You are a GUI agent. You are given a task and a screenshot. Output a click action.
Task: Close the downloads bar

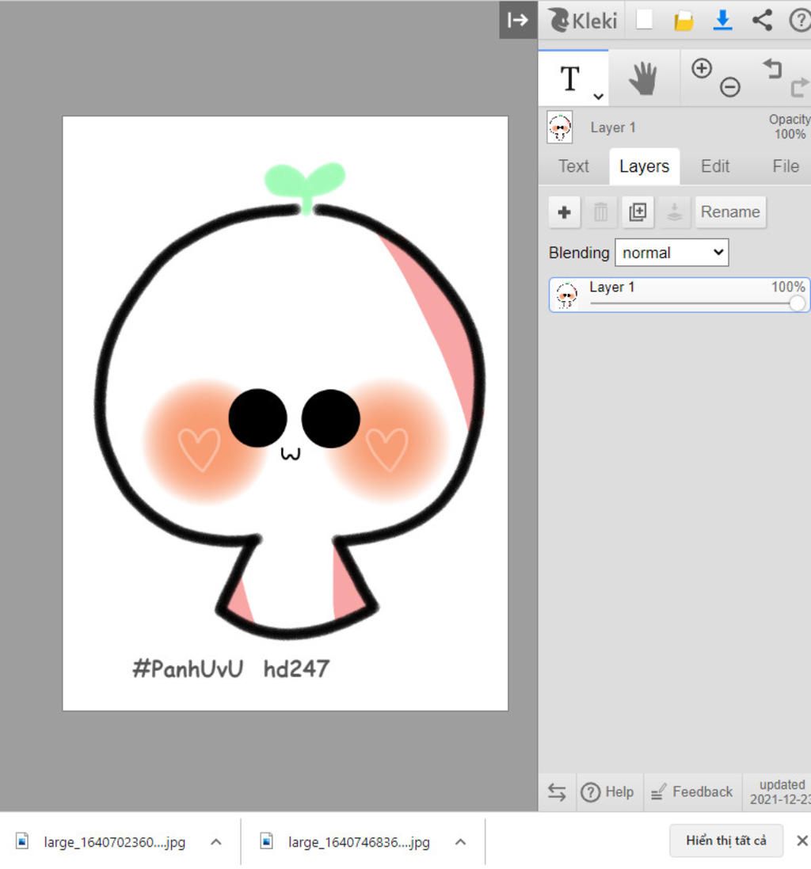[801, 840]
